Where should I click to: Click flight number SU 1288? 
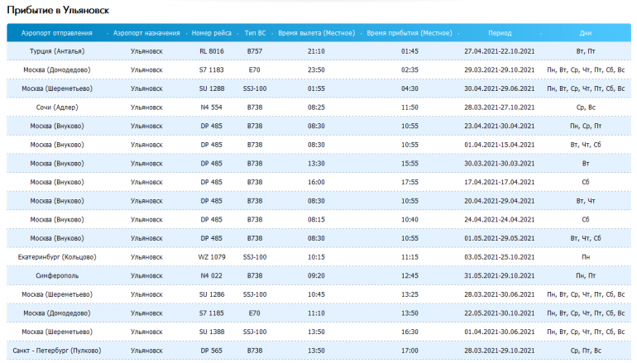coord(212,88)
